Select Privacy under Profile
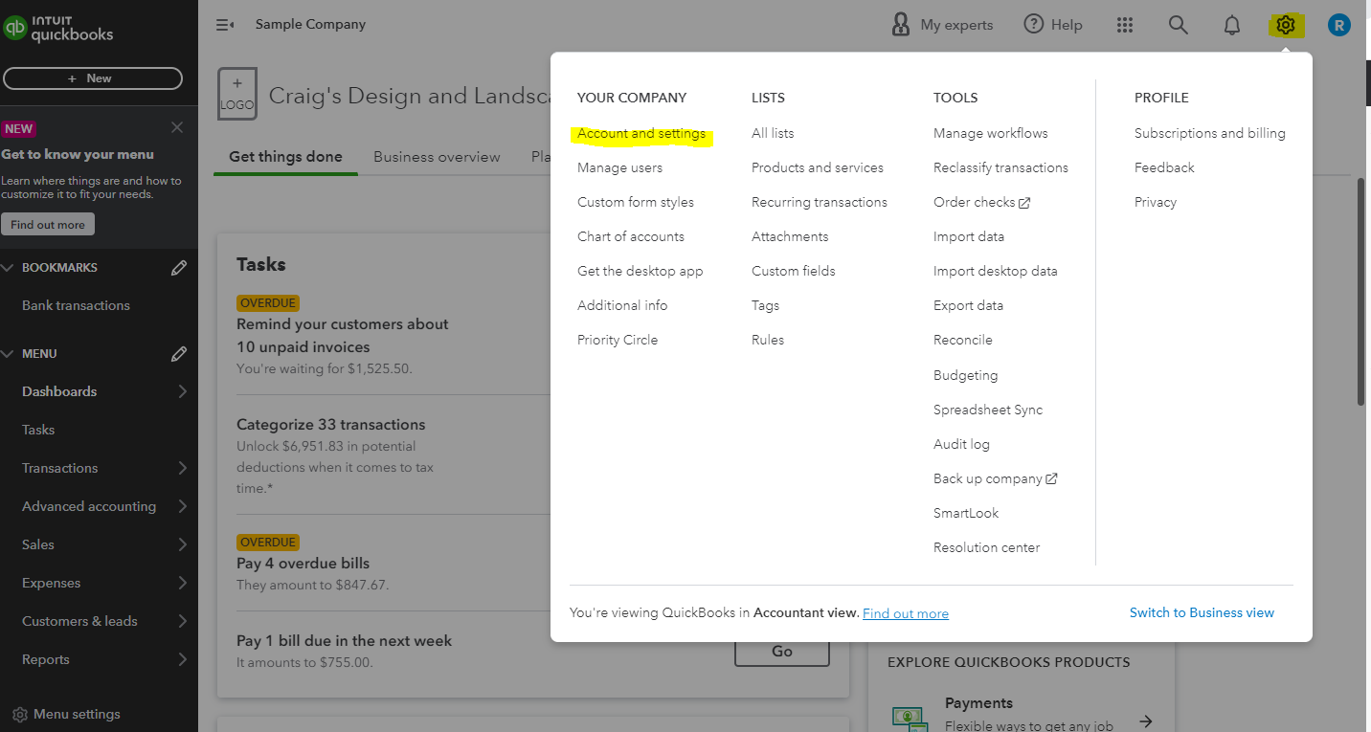The height and width of the screenshot is (732, 1371). tap(1156, 202)
